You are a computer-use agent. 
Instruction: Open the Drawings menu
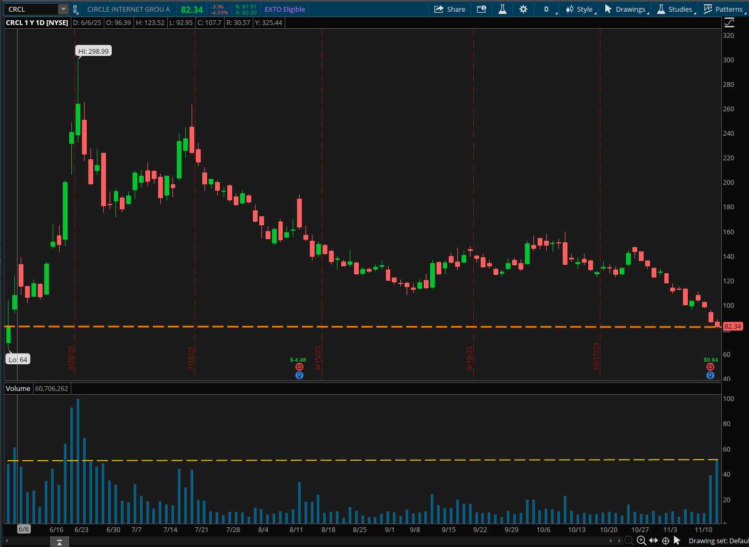pos(627,9)
